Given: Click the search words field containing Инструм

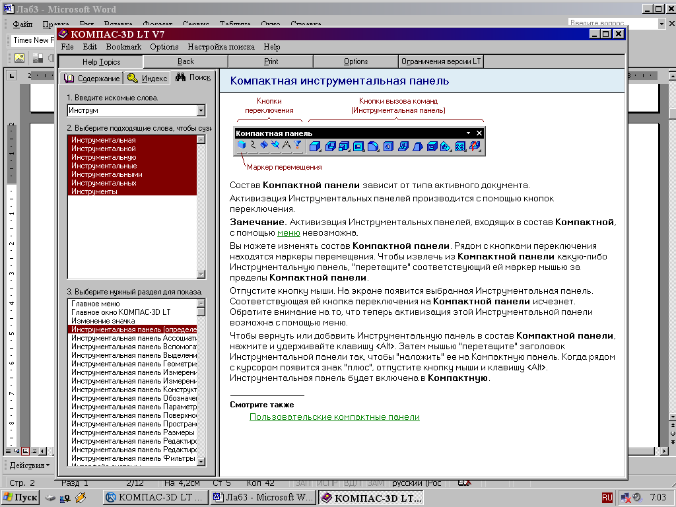Looking at the screenshot, I should (x=132, y=110).
